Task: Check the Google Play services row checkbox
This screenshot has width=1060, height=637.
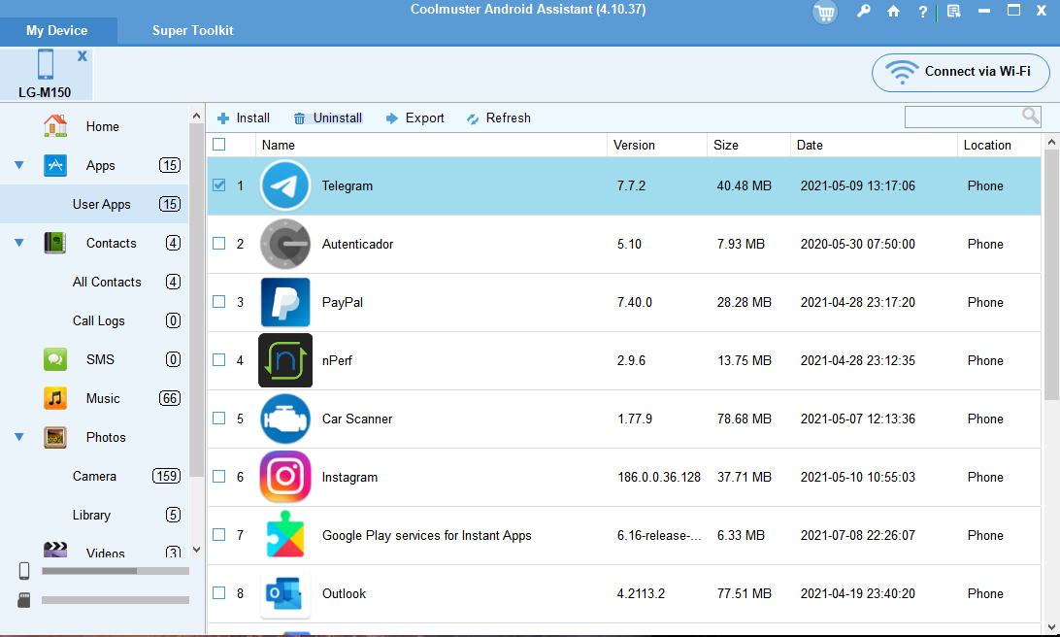Action: click(219, 534)
